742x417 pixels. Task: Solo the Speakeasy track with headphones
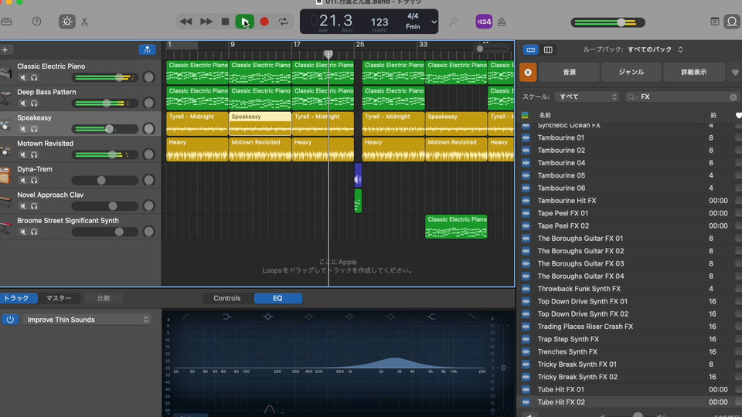pyautogui.click(x=34, y=129)
